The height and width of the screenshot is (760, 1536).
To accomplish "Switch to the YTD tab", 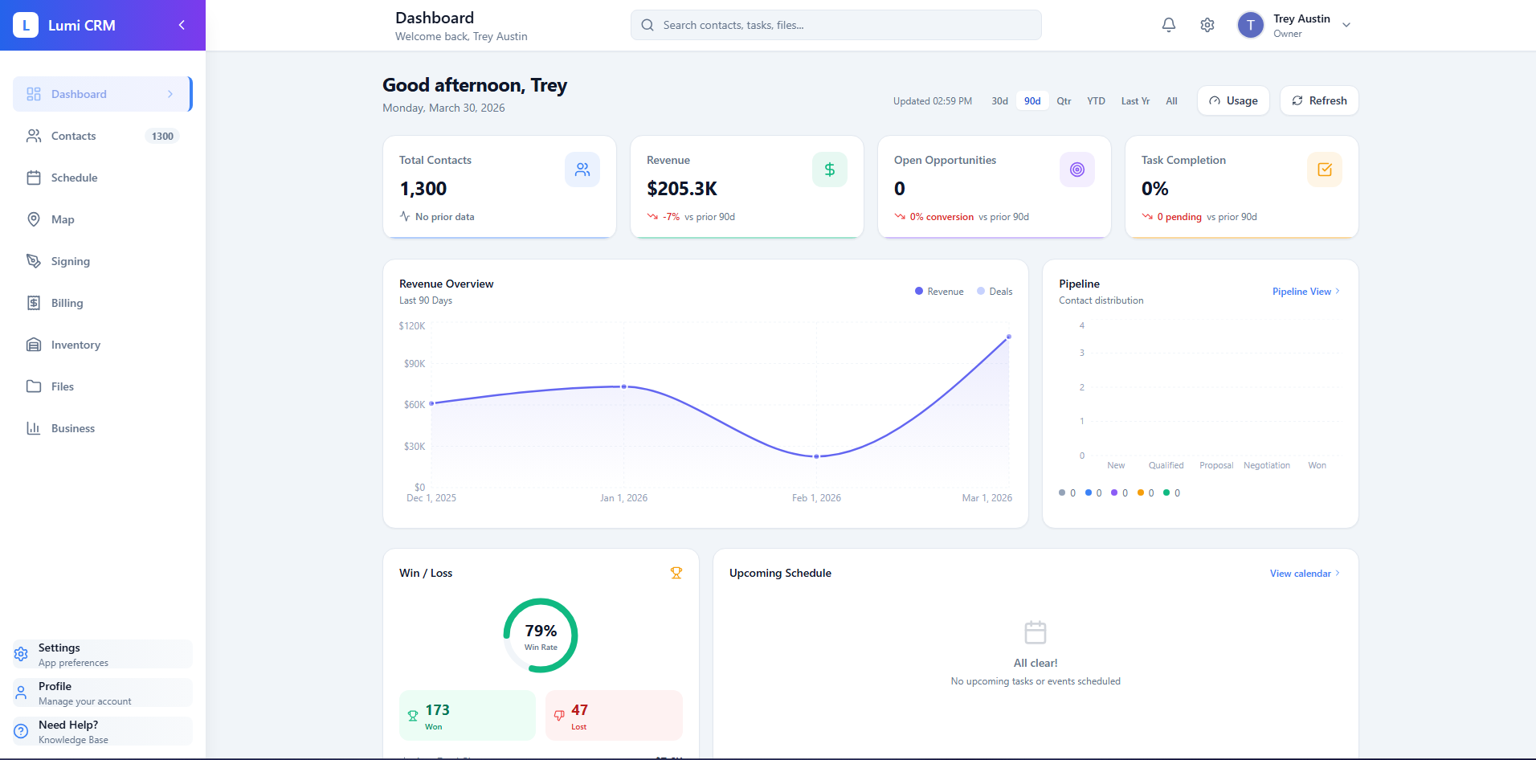I will tap(1095, 100).
